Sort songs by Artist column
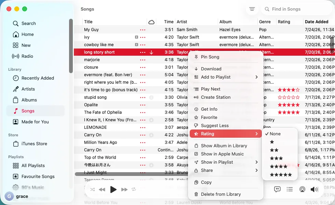Image resolution: width=335 pixels, height=205 pixels. tap(182, 22)
